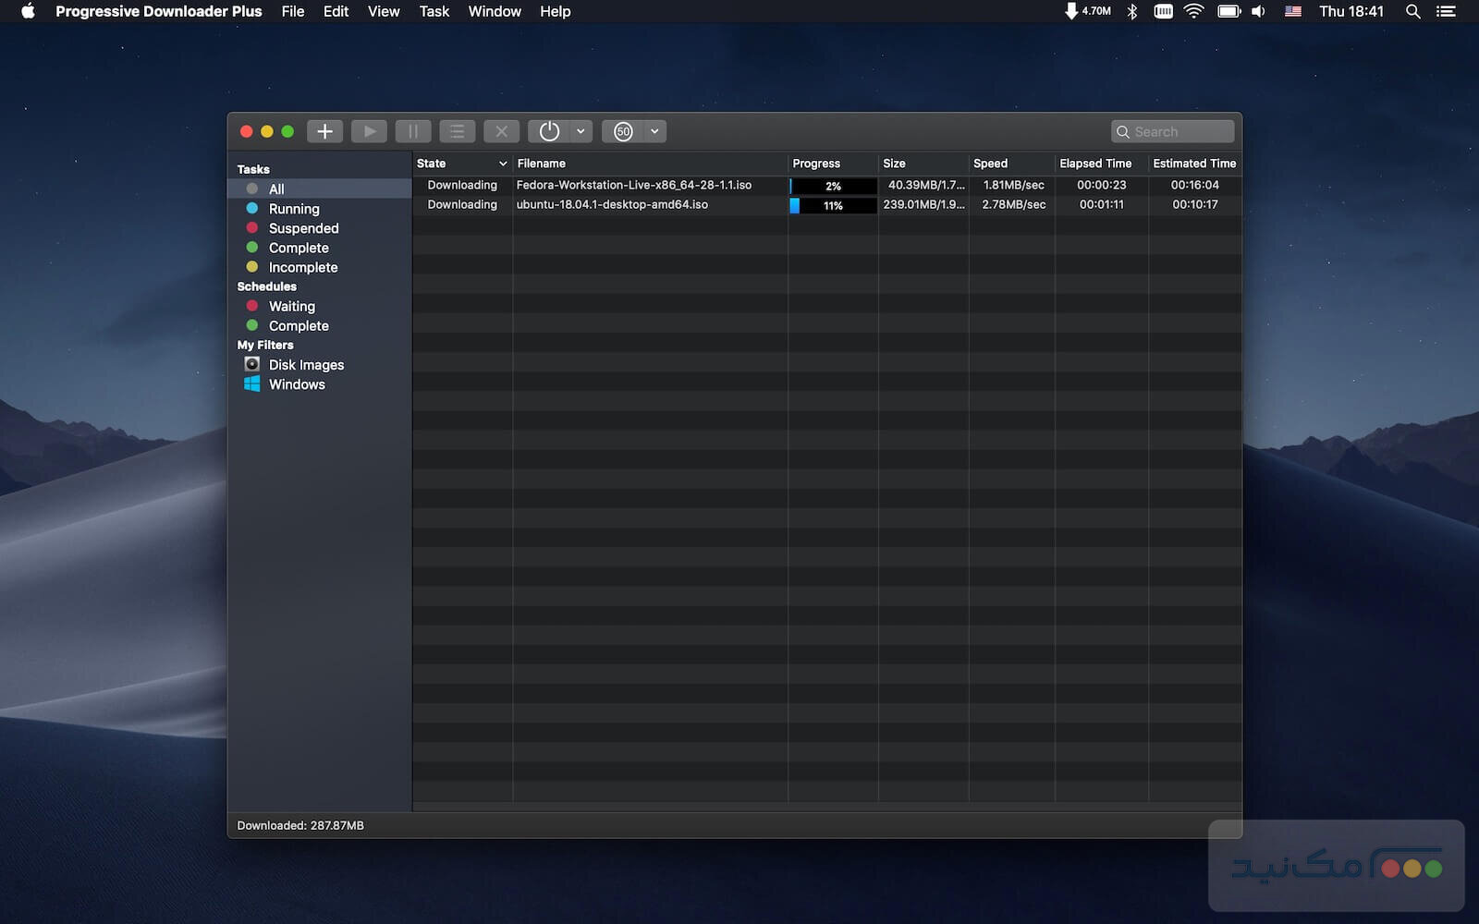Screen dimensions: 1479x924
Task: Click the power/shutdown action icon
Action: [550, 130]
